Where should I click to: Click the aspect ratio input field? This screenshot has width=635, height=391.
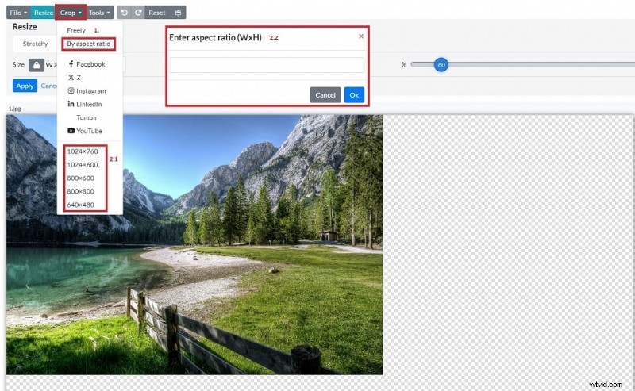pyautogui.click(x=267, y=65)
